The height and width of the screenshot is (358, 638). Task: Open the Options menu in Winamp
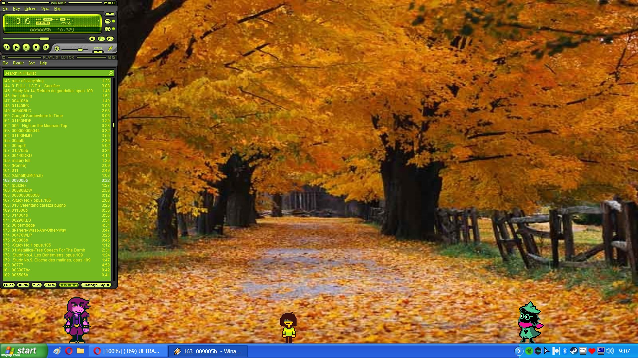30,9
